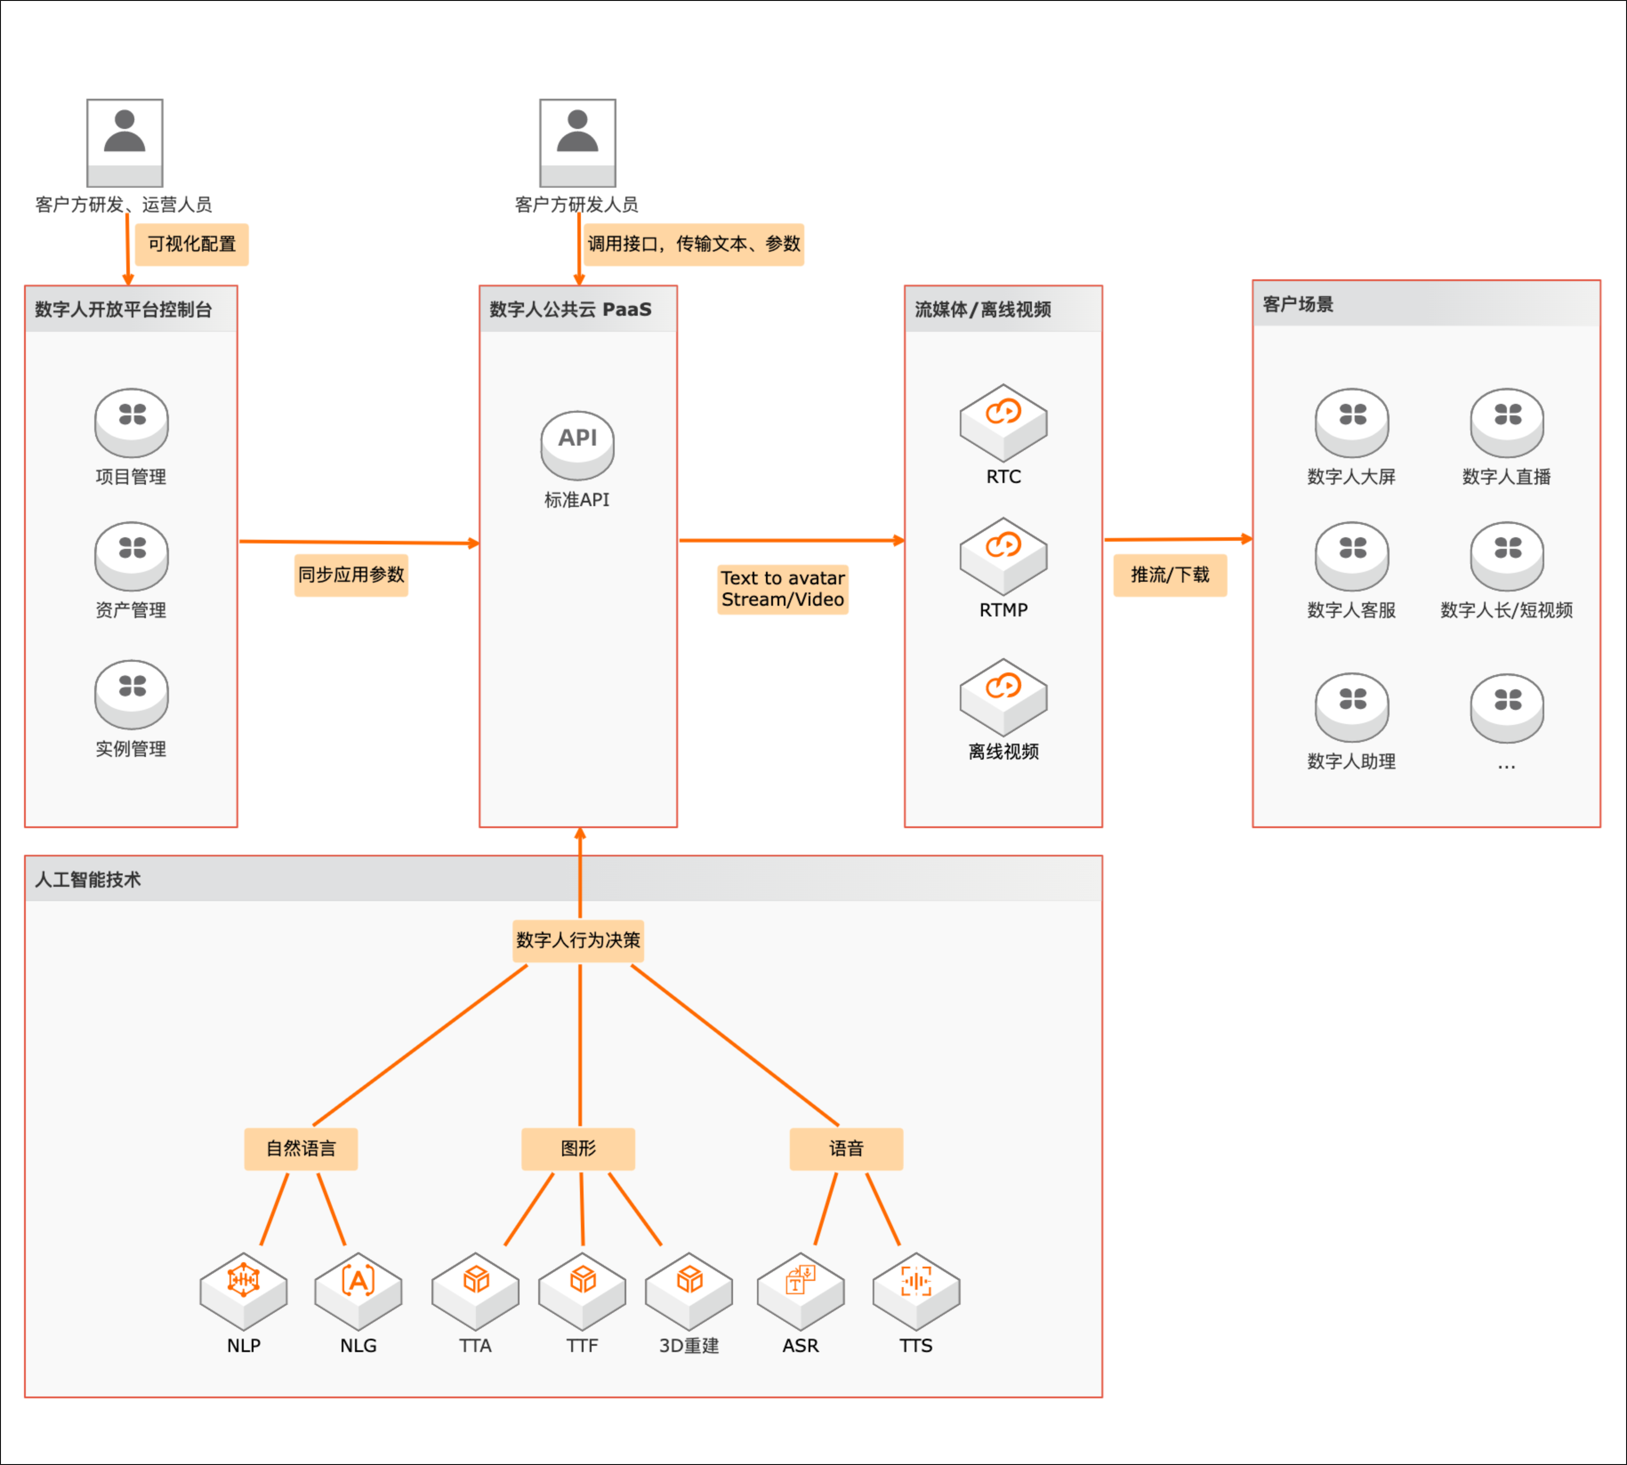Click the 标准API icon
The width and height of the screenshot is (1627, 1465).
[577, 445]
